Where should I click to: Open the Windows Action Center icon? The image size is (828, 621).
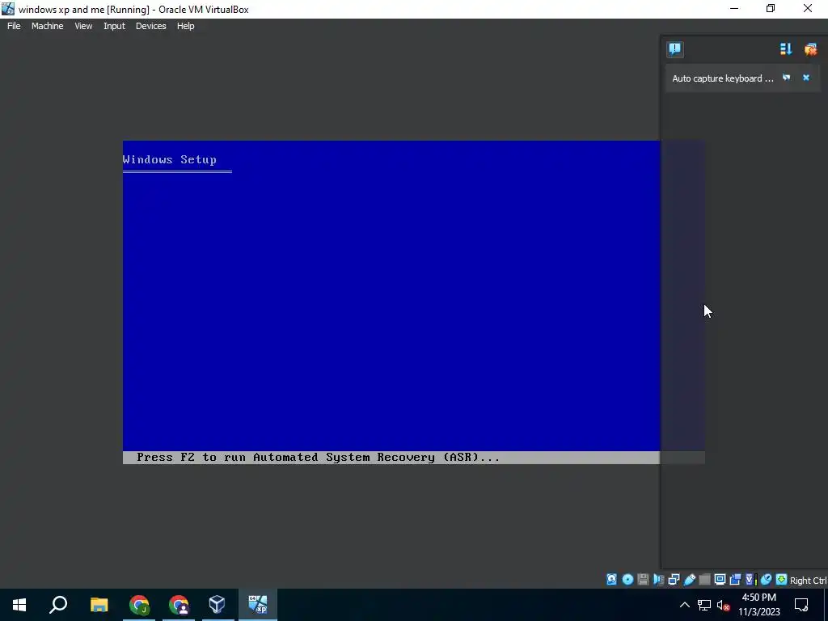[801, 605]
